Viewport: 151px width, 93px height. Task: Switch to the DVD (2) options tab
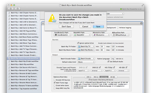96,77
